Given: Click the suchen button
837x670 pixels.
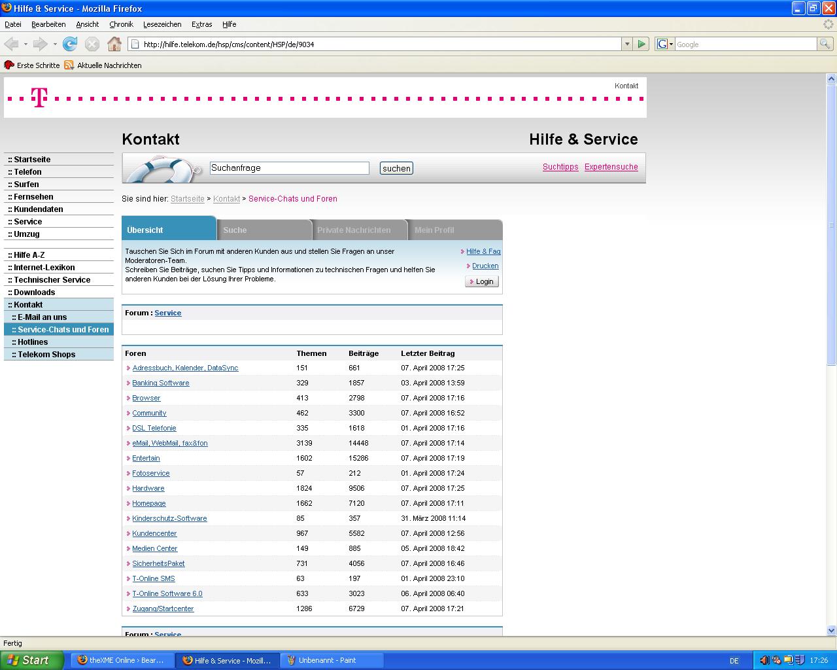Looking at the screenshot, I should pos(396,168).
